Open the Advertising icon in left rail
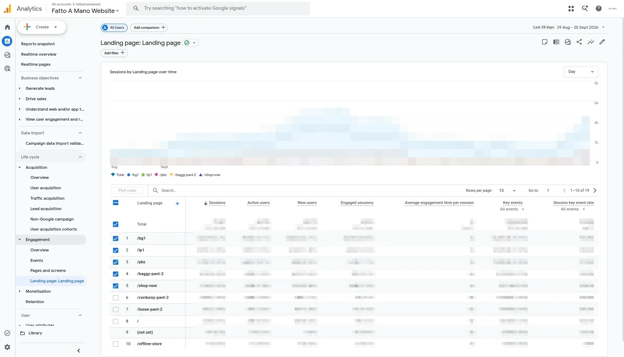This screenshot has width=624, height=357. 7,69
